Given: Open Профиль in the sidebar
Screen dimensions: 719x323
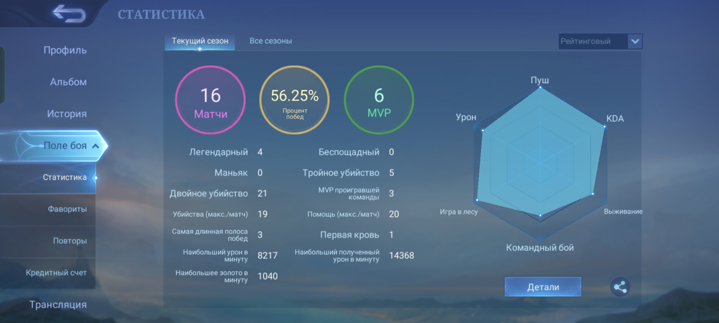Looking at the screenshot, I should (65, 50).
